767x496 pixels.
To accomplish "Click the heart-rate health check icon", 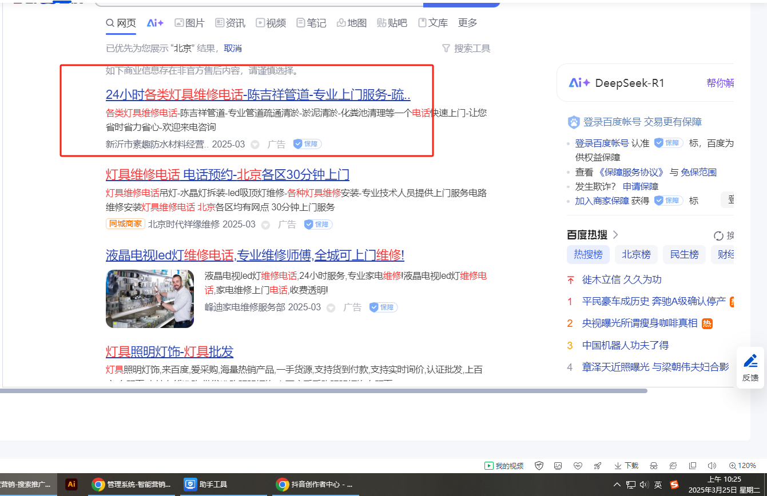I will 578,466.
